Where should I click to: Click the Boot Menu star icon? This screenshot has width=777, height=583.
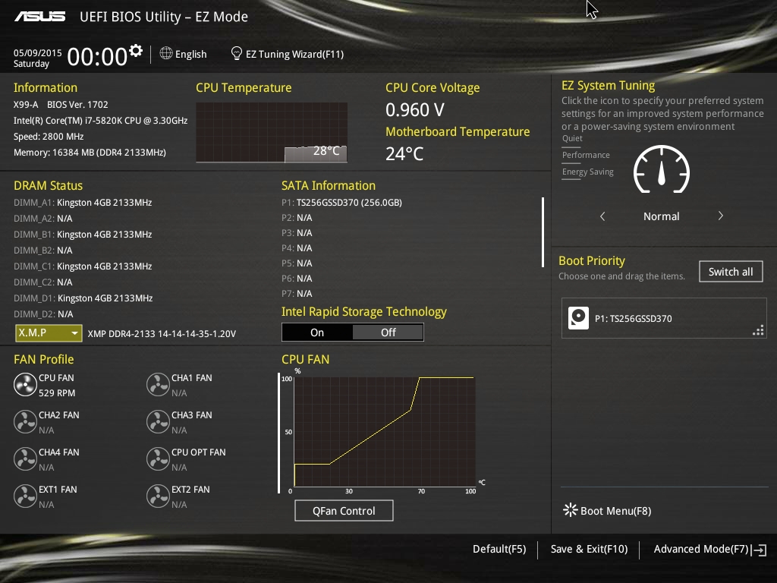tap(571, 510)
